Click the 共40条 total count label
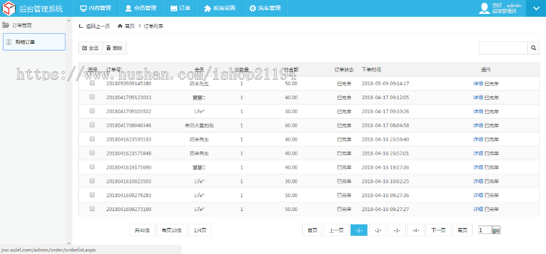Image resolution: width=546 pixels, height=254 pixels. (x=142, y=230)
